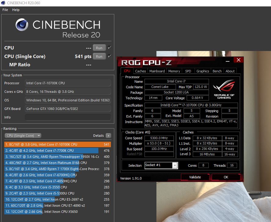Click the Validate button in CPU-Z
Image resolution: width=271 pixels, height=222 pixels.
tap(195, 177)
